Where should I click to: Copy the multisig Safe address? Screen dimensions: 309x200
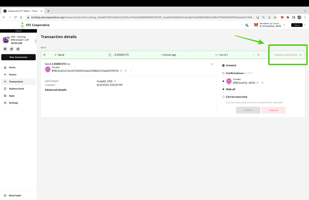12,49
